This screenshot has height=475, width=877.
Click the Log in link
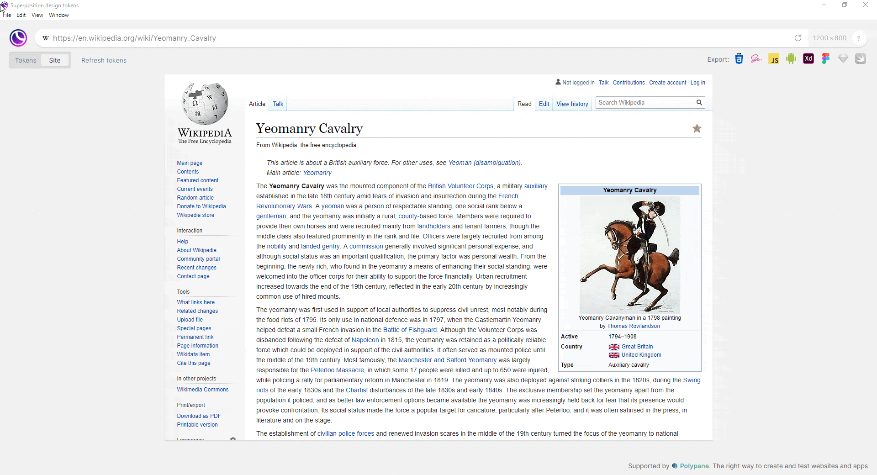click(697, 83)
